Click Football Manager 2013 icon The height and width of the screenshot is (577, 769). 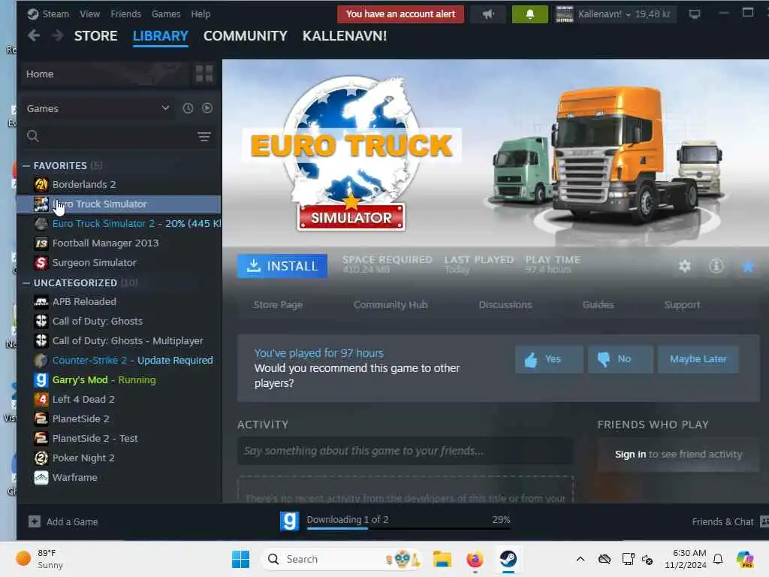click(x=41, y=243)
